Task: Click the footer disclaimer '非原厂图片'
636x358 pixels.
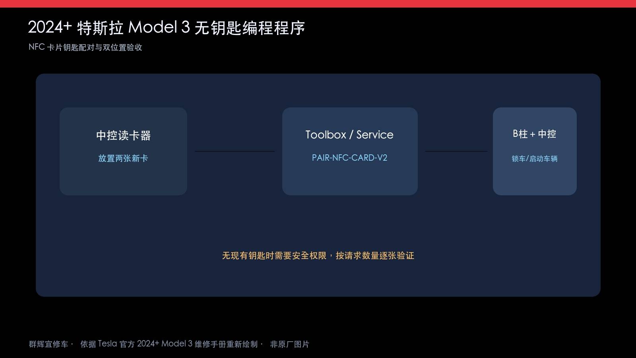Action: pyautogui.click(x=289, y=344)
